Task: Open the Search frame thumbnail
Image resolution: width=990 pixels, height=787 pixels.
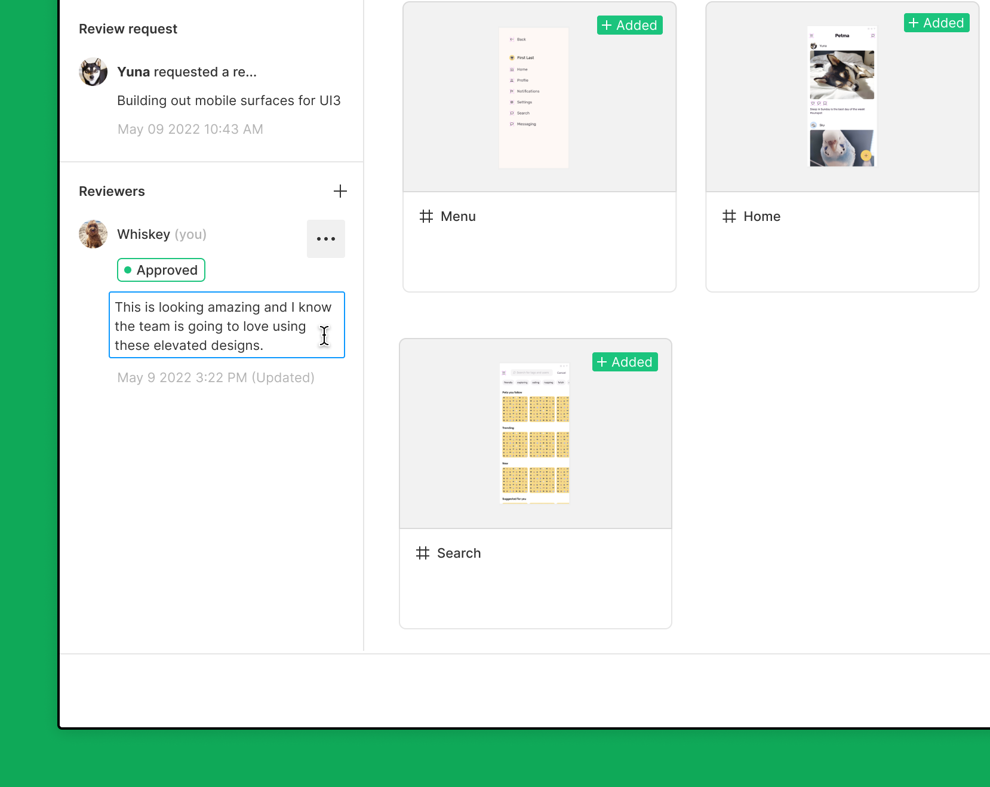Action: pyautogui.click(x=536, y=434)
